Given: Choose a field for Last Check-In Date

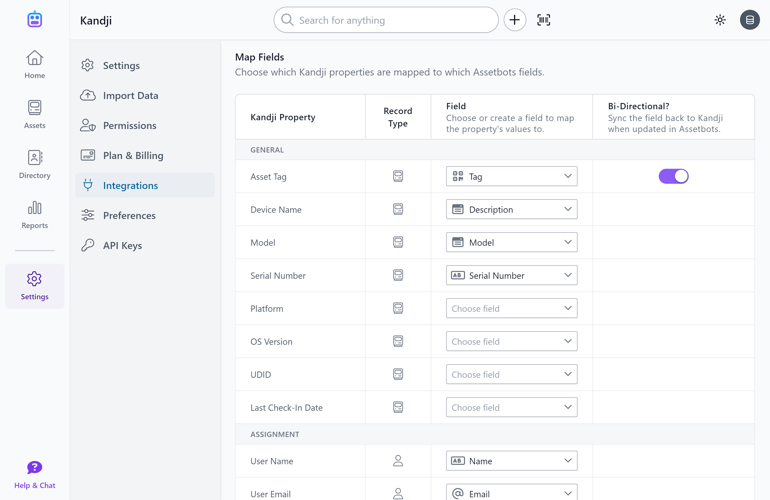Looking at the screenshot, I should click(x=511, y=407).
